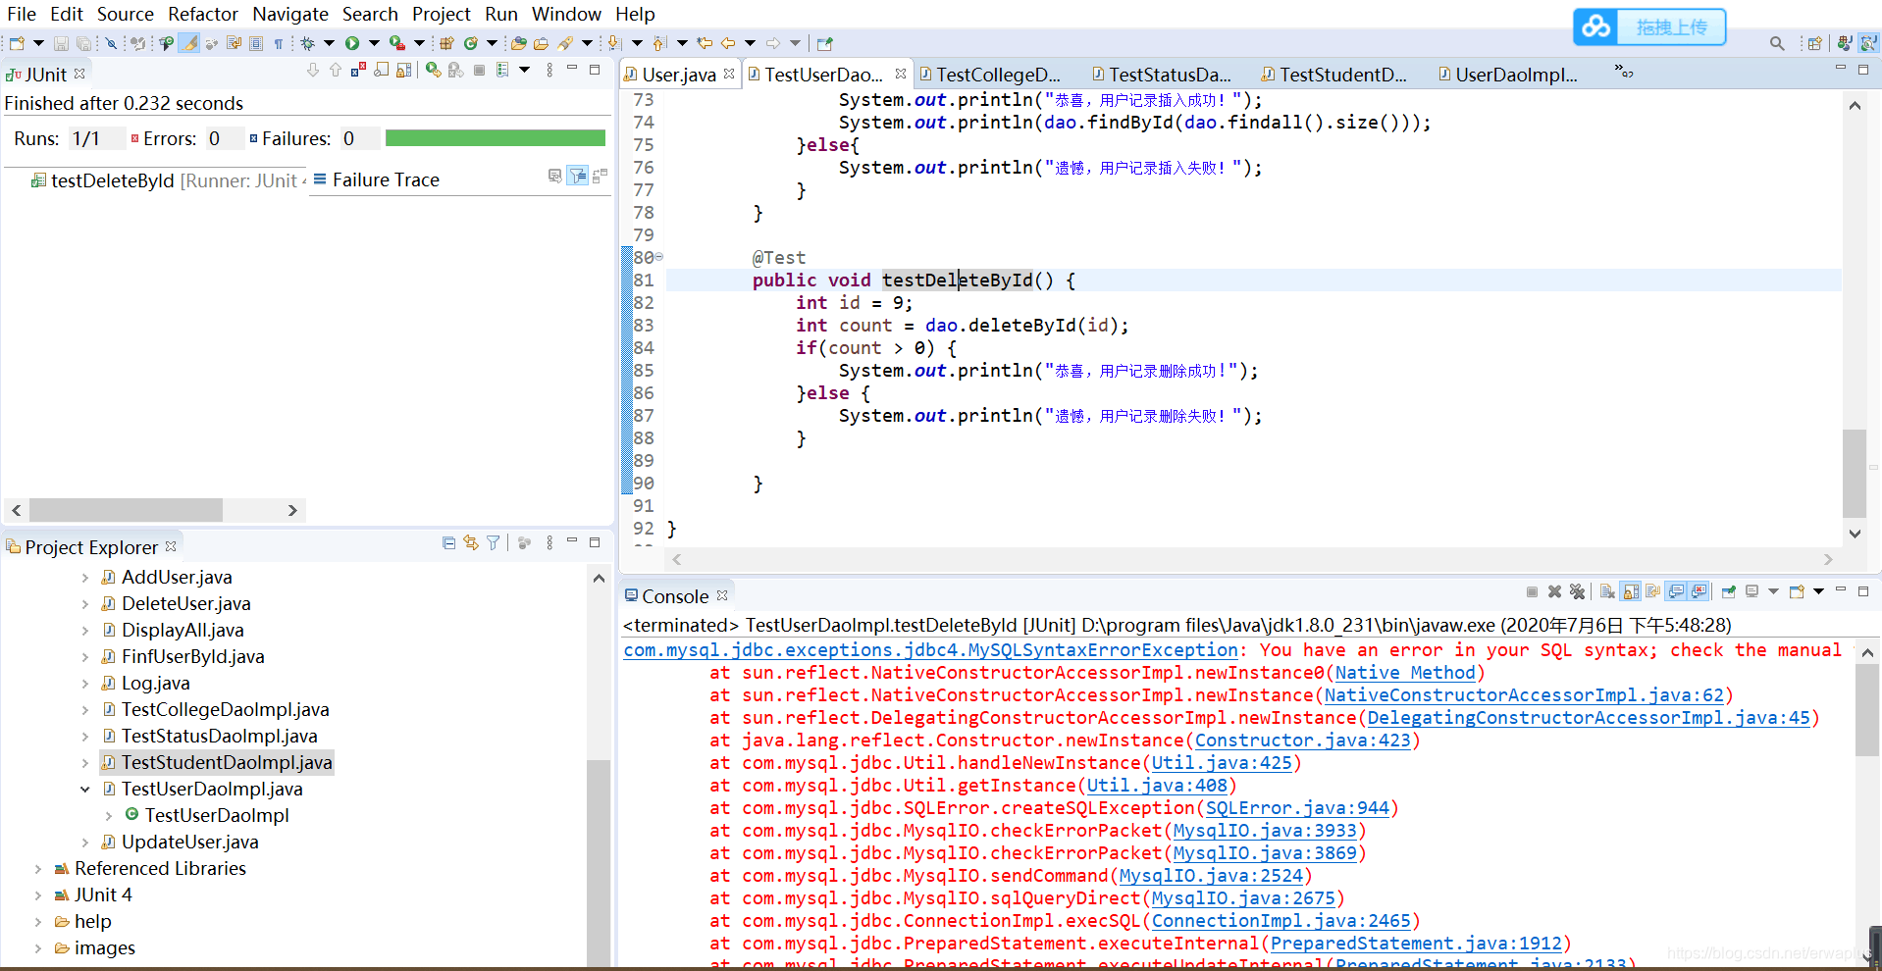Viewport: 1882px width, 971px height.
Task: Jump to Last Edit Location icon
Action: click(x=705, y=43)
